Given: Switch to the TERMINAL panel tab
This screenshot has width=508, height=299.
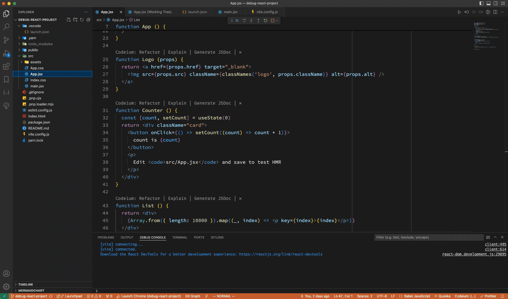Looking at the screenshot, I should point(180,237).
